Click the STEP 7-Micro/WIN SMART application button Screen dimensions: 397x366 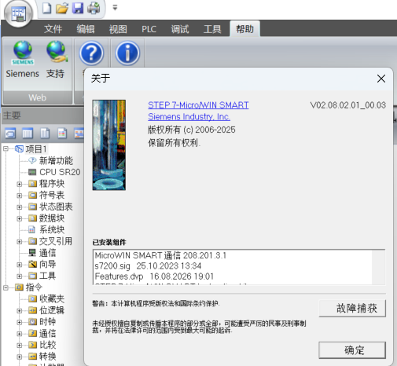pyautogui.click(x=18, y=13)
